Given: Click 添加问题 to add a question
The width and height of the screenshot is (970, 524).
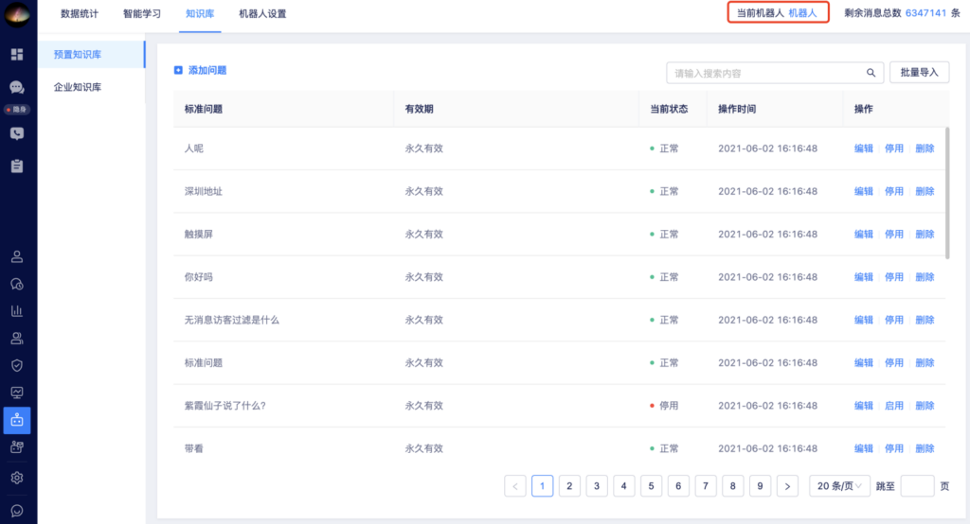Looking at the screenshot, I should tap(201, 70).
